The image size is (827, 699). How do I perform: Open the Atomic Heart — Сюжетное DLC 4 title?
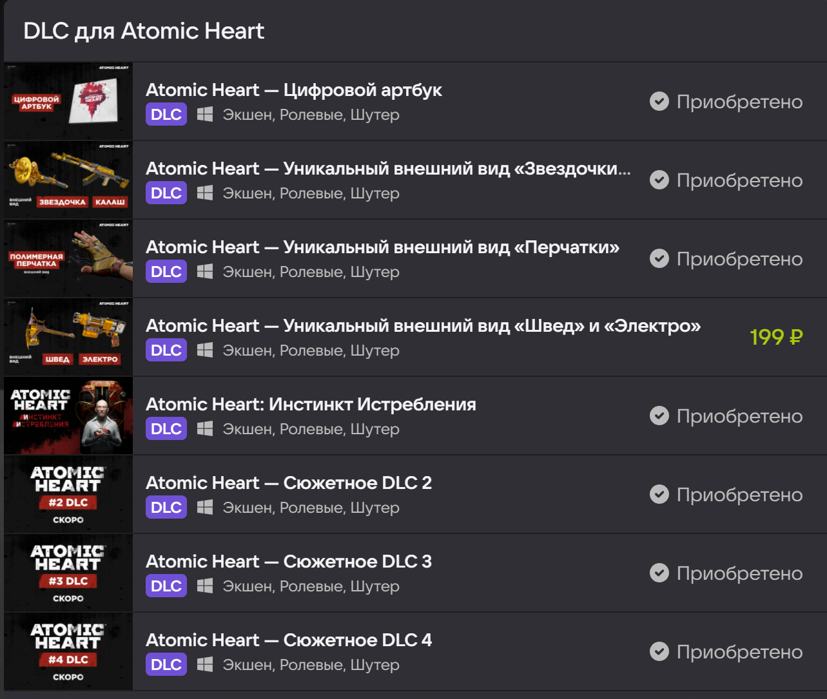(289, 640)
